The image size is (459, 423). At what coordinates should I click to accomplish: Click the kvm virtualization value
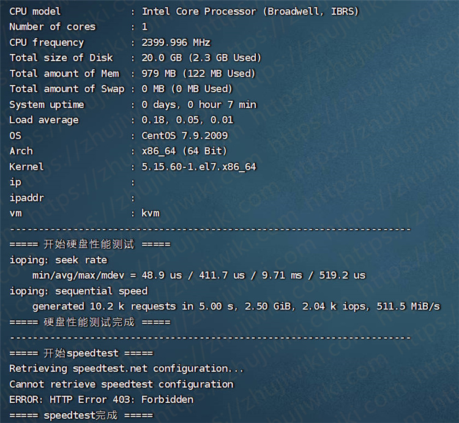[x=151, y=213]
